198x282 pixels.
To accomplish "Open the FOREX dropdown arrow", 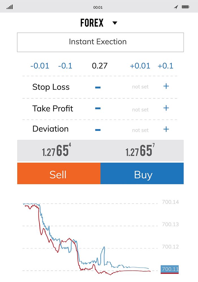I will (115, 23).
